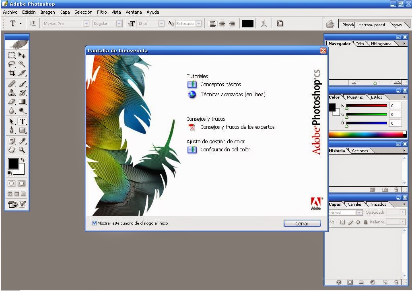
Task: Toggle centered text alignment
Action: coord(222,23)
